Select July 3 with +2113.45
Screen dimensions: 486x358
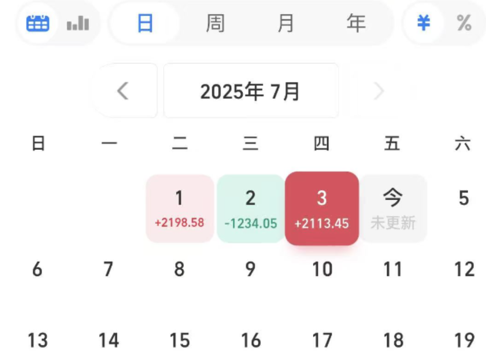(322, 209)
